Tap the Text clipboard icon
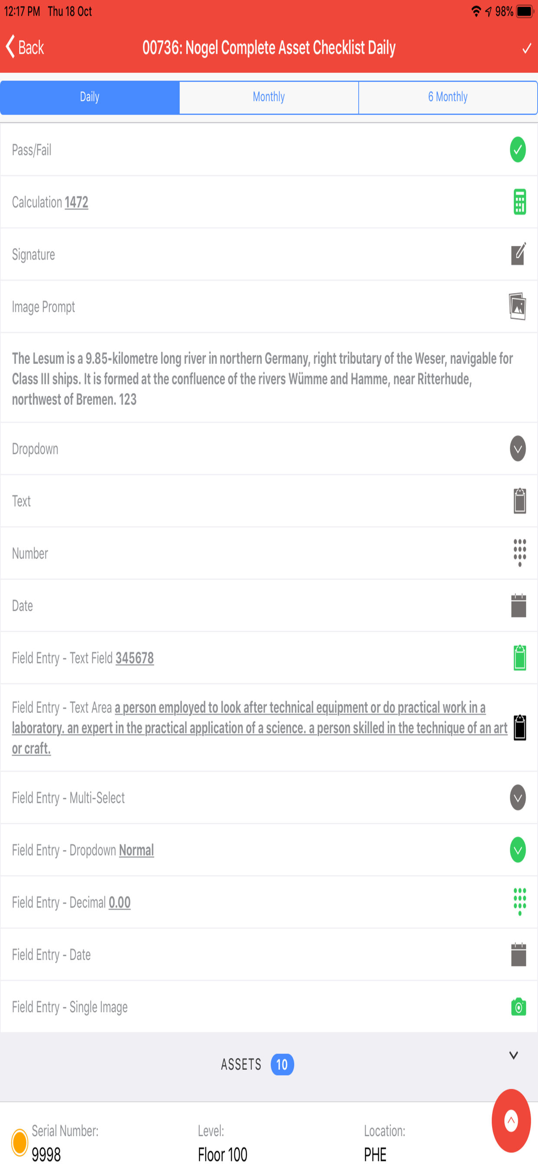The height and width of the screenshot is (1164, 538). coord(519,501)
